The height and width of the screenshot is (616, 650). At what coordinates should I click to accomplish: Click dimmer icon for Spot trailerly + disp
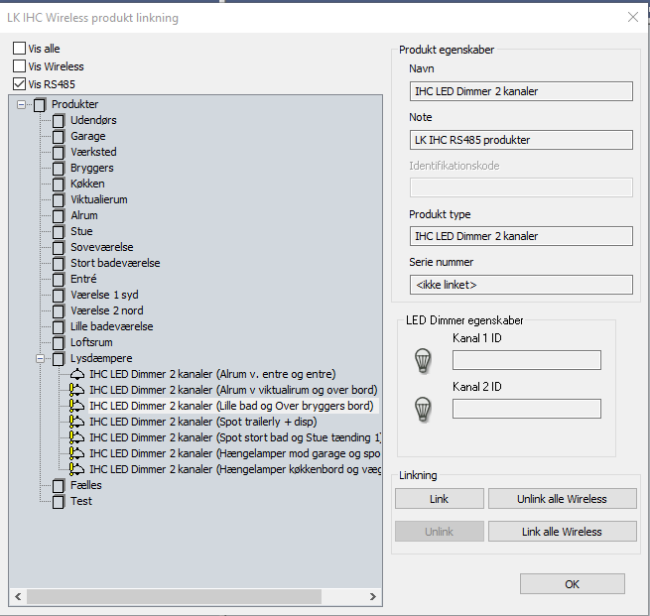77,422
